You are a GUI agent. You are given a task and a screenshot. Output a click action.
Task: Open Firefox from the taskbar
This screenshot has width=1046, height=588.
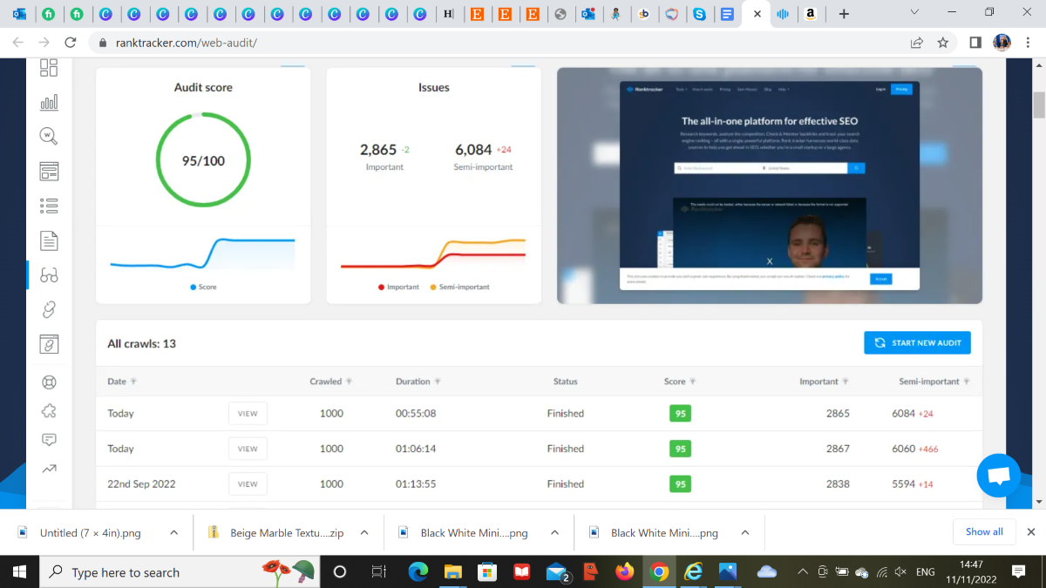point(624,571)
